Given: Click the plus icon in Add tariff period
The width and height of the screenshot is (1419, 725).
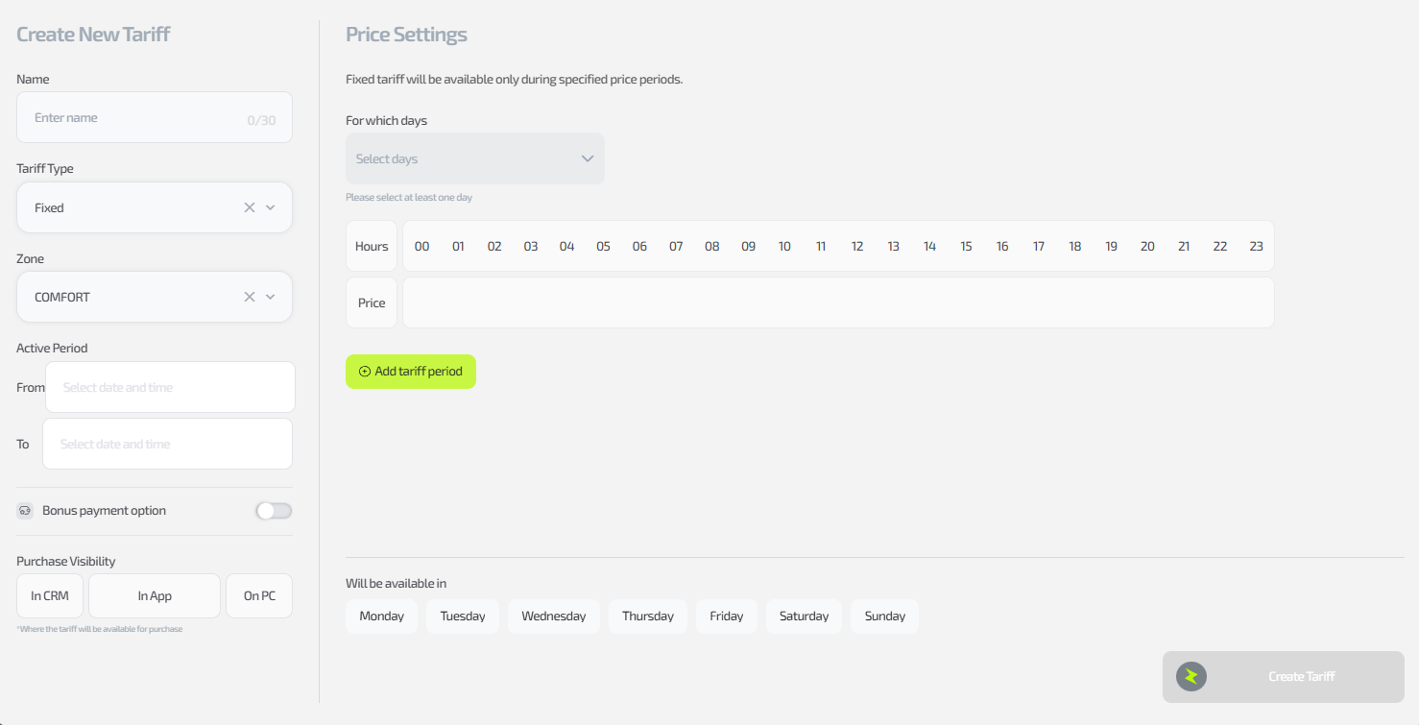Looking at the screenshot, I should [364, 372].
